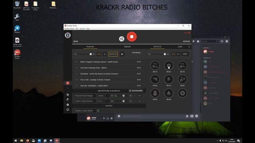The width and height of the screenshot is (255, 143).
Task: Play the gunshot sound effect
Action: point(155,79)
